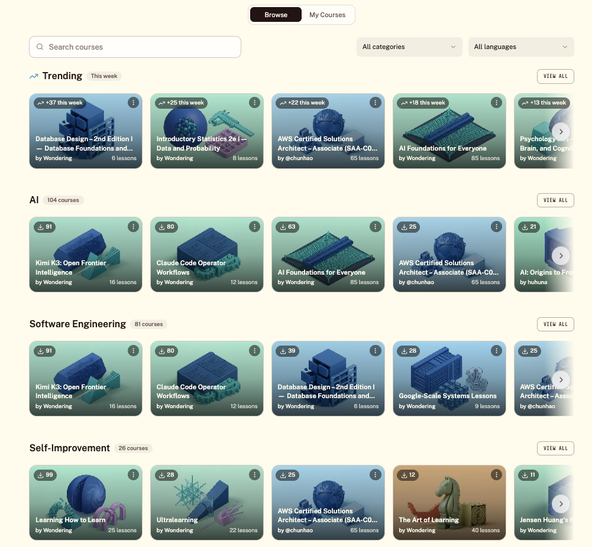View all Self-Improvement courses

[x=555, y=448]
